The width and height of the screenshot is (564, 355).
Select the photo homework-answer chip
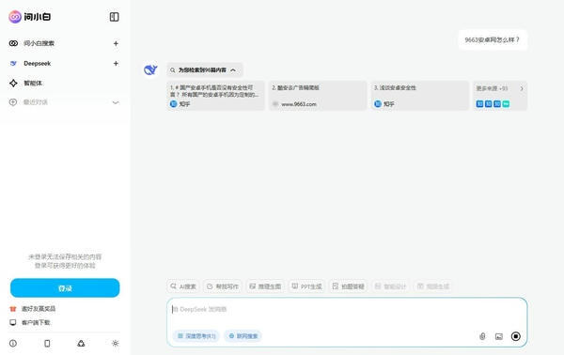click(348, 286)
